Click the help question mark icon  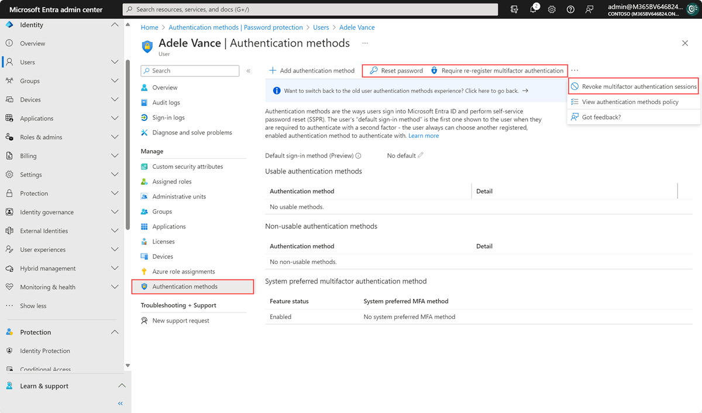tap(569, 9)
